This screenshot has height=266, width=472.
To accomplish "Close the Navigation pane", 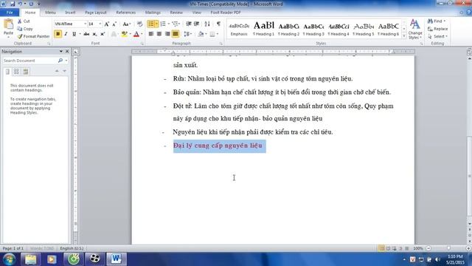I will (x=67, y=52).
